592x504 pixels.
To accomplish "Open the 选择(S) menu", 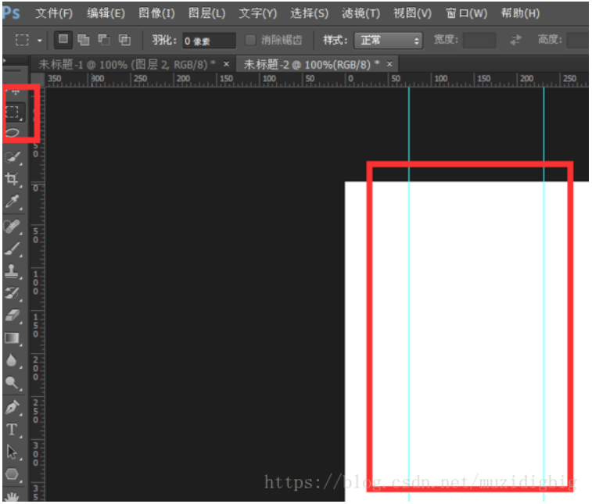I will tap(309, 13).
